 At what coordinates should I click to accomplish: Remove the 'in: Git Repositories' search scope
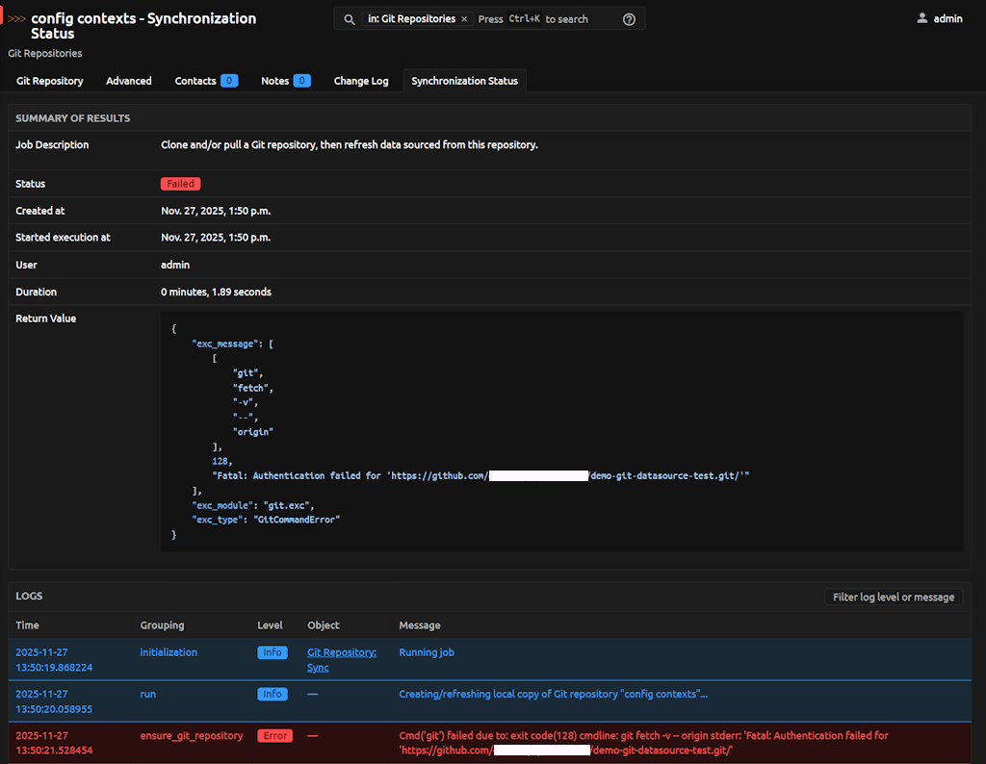coord(464,19)
